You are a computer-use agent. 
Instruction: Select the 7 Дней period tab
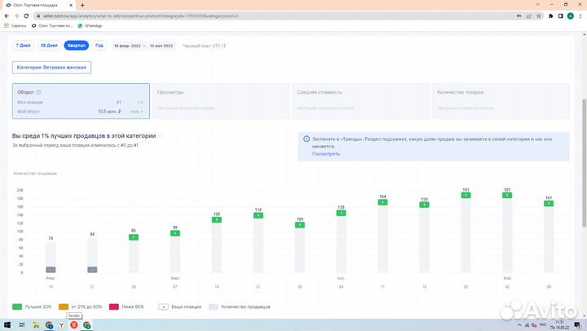(x=23, y=46)
